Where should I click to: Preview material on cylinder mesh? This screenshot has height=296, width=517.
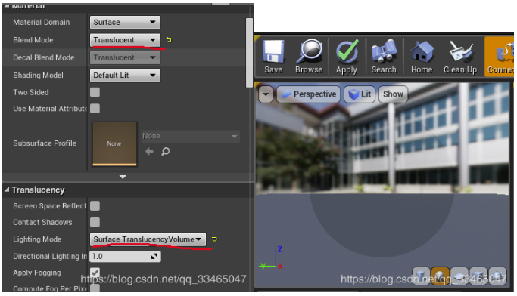click(421, 276)
